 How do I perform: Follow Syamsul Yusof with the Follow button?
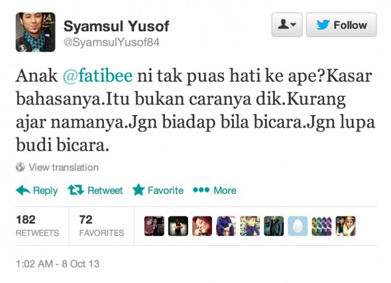[x=341, y=25]
